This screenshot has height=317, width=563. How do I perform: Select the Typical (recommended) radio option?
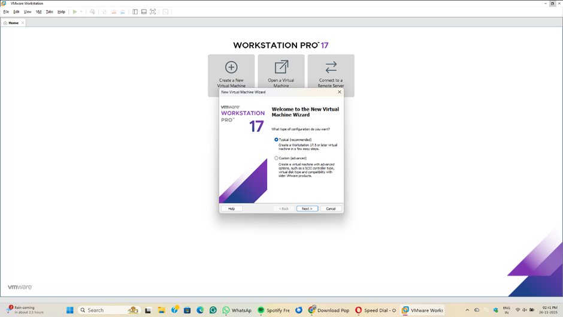point(276,140)
